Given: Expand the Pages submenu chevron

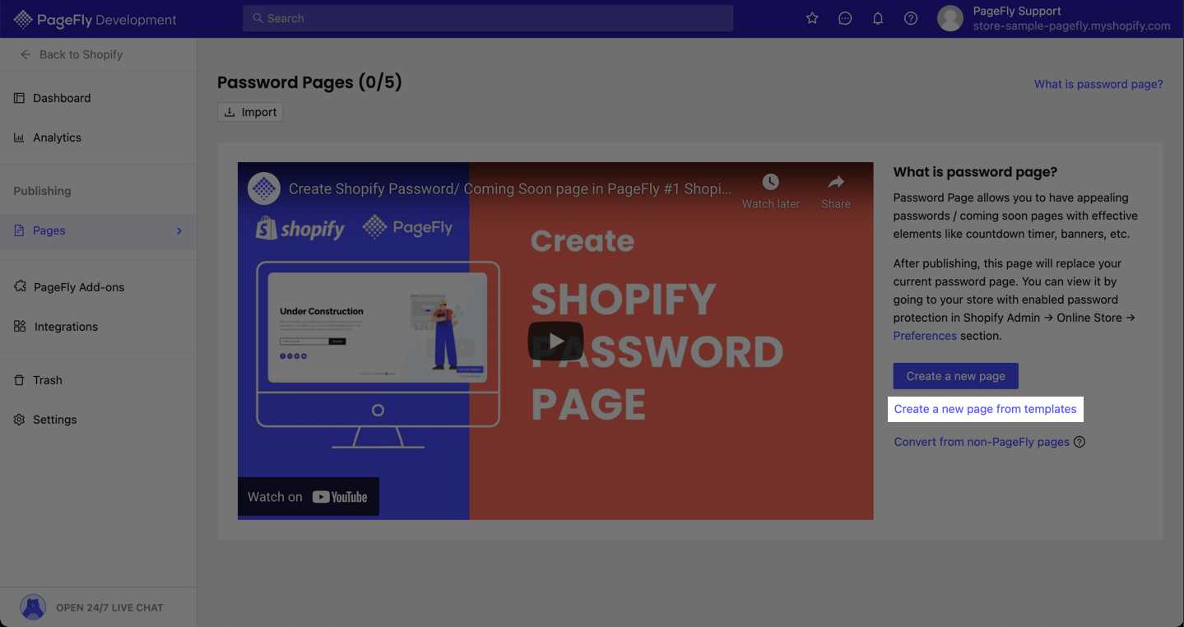Looking at the screenshot, I should tap(179, 230).
